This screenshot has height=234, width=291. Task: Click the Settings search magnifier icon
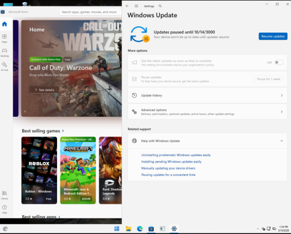pos(160,6)
